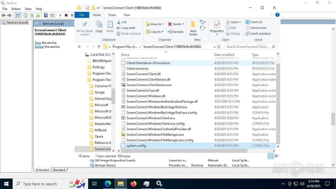This screenshot has width=336, height=189.
Task: Open the Delete dropdown arrow
Action: (183, 24)
